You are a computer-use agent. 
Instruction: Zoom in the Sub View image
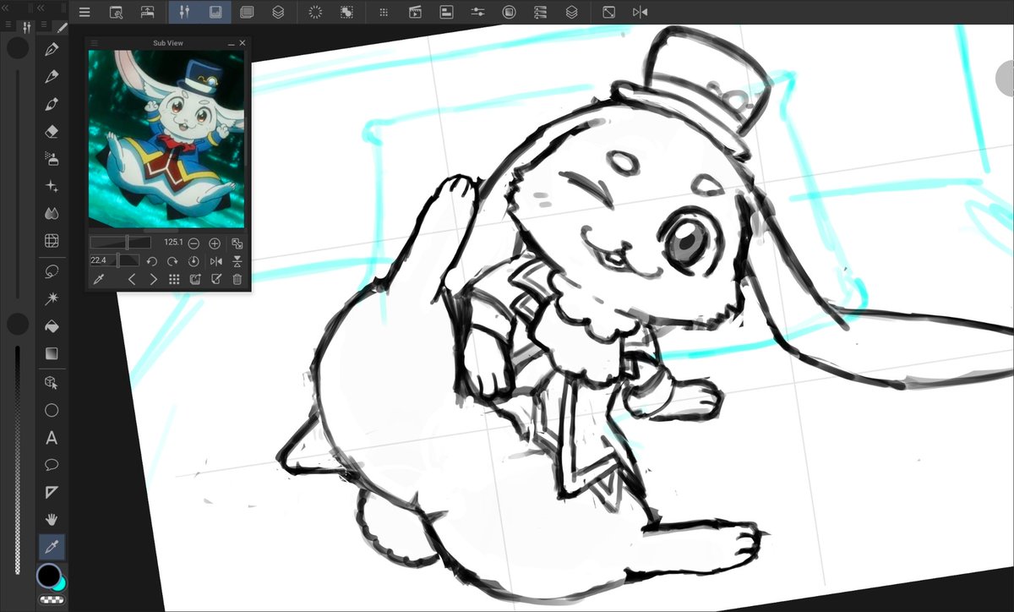pyautogui.click(x=215, y=243)
